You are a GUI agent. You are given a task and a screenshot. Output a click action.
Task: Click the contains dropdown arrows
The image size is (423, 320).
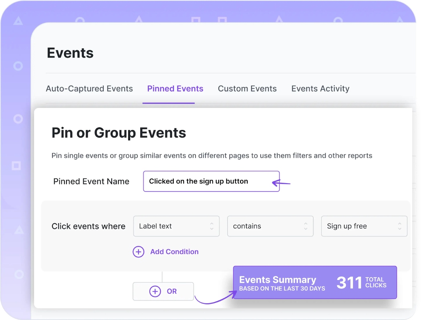point(306,226)
